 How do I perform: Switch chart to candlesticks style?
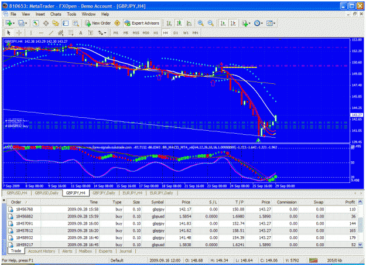click(x=179, y=23)
